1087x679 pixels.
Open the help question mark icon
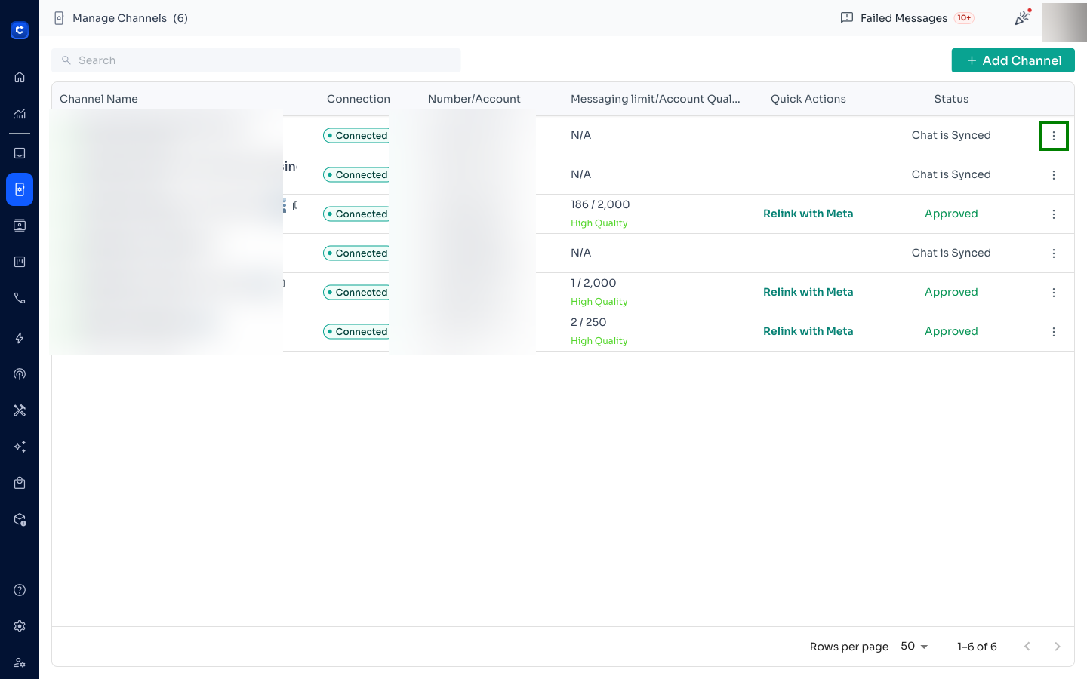click(20, 590)
